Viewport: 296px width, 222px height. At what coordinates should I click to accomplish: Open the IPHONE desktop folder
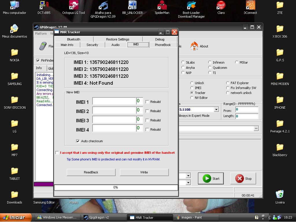pos(280,102)
